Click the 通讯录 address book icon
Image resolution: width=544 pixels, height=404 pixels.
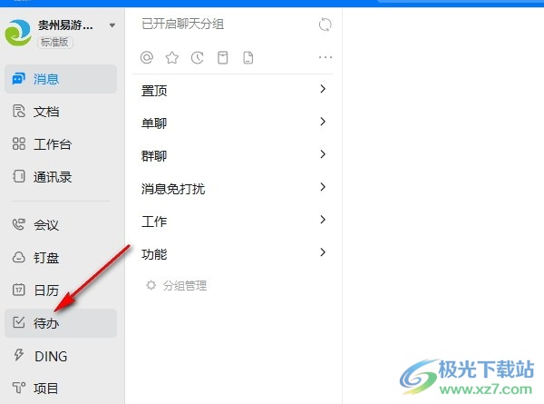pyautogui.click(x=19, y=176)
